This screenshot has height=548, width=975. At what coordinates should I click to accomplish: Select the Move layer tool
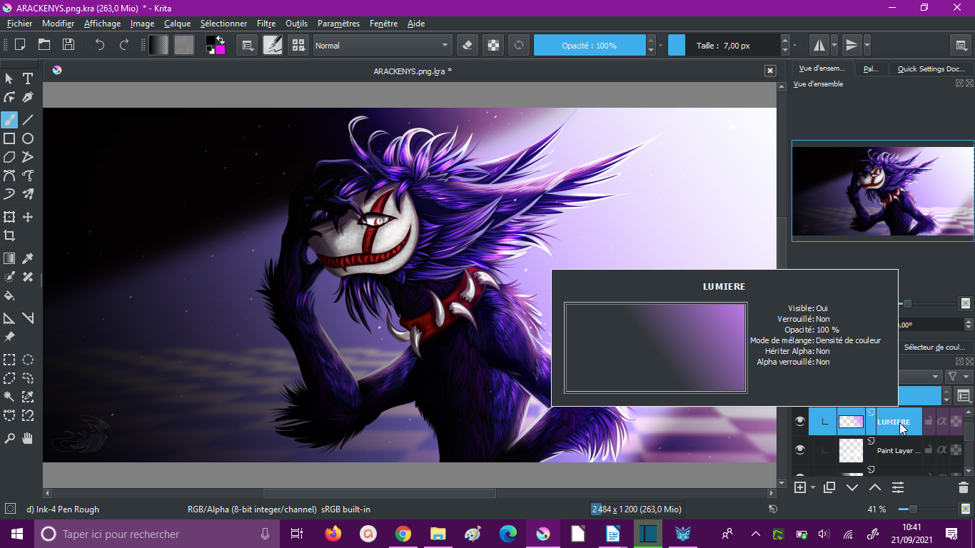[28, 217]
